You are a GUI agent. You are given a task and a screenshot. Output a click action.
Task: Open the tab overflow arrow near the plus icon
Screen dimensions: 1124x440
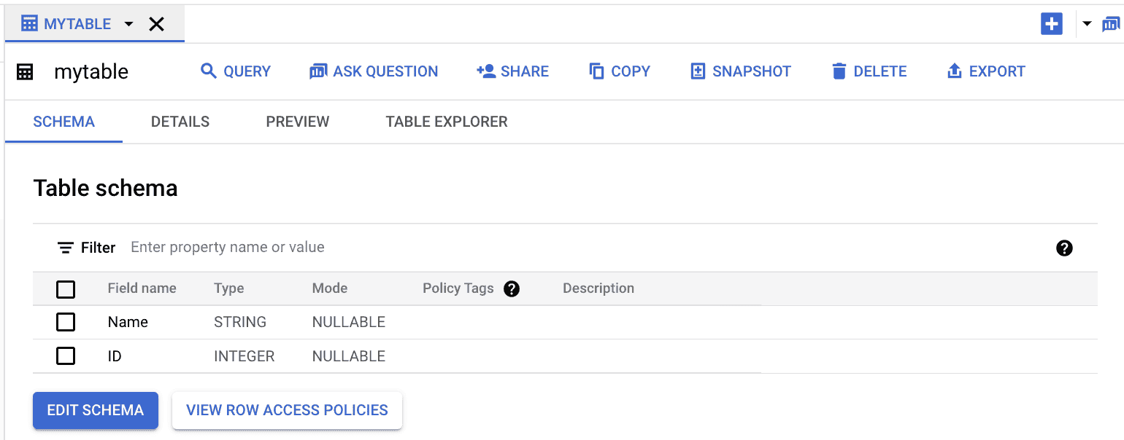tap(1087, 23)
